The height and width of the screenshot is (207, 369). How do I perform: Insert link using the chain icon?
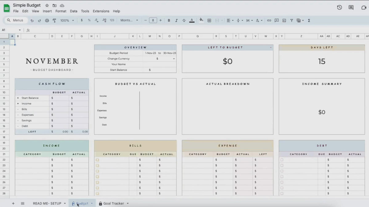(269, 21)
